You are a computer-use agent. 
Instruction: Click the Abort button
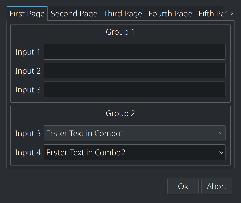(x=217, y=186)
